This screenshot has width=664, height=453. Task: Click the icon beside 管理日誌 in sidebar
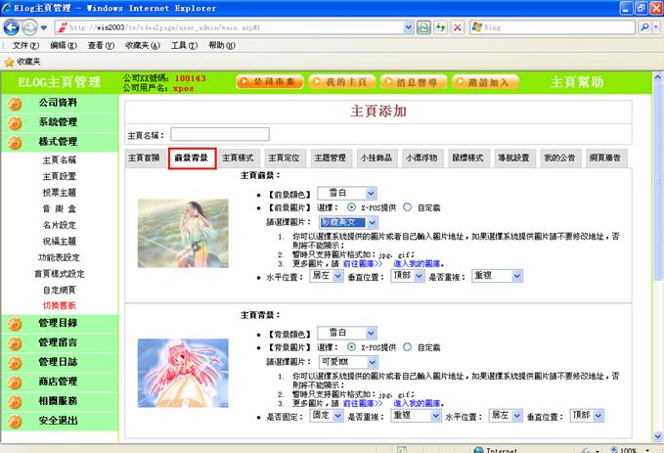[14, 363]
